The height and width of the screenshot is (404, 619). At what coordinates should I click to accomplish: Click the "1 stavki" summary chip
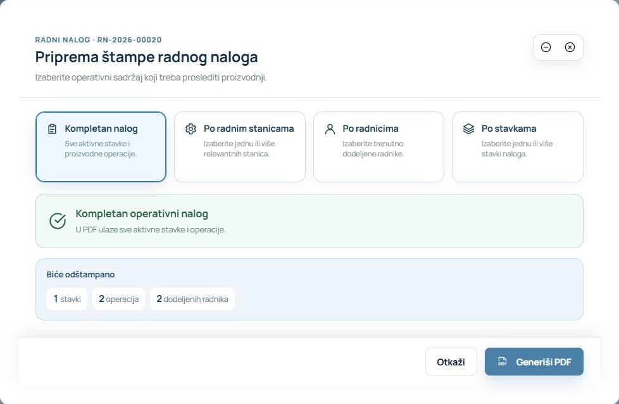67,299
